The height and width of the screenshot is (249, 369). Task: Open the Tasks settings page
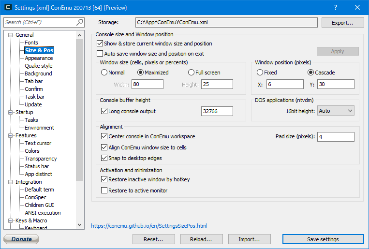31,120
